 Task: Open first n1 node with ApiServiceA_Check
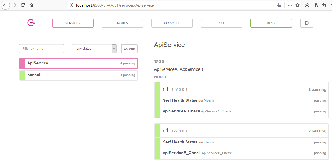tap(241, 89)
